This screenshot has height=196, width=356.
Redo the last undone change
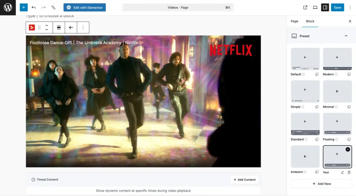click(43, 8)
